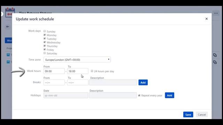The height and width of the screenshot is (125, 223).
Task: Enable 24 hours per day option
Action: tap(92, 71)
